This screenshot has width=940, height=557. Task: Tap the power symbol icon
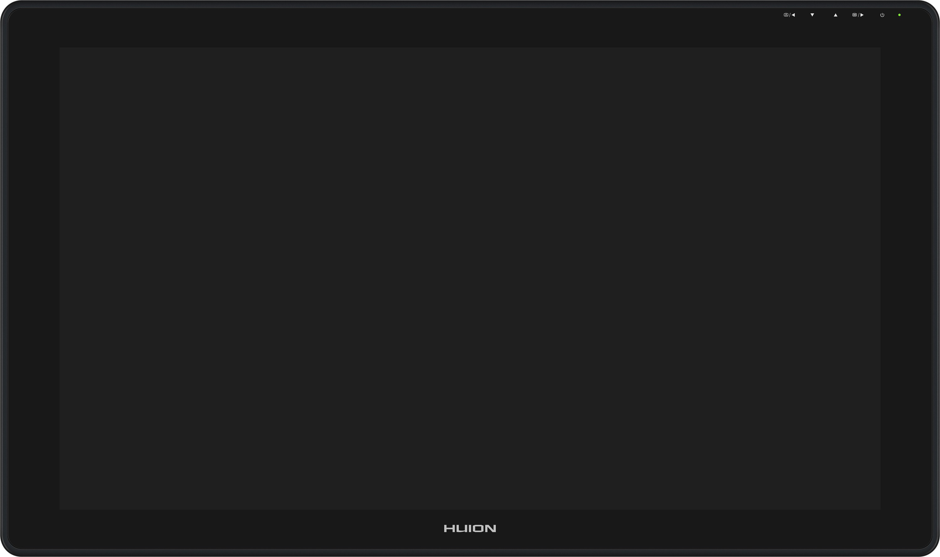[882, 15]
